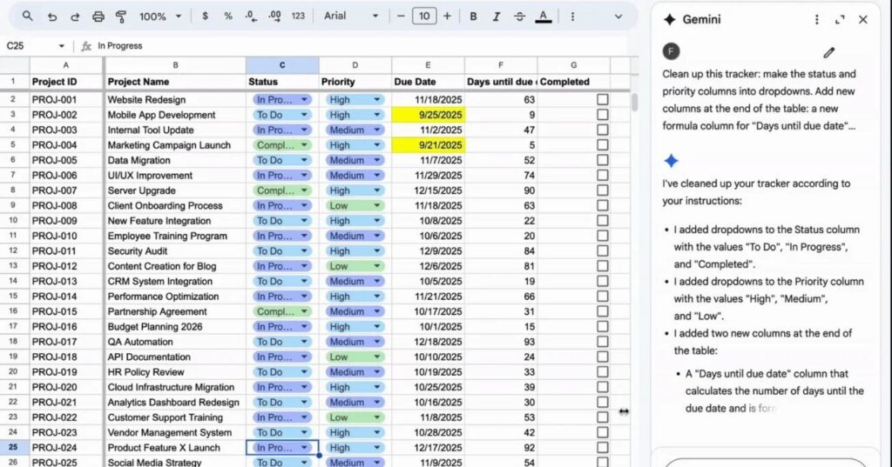This screenshot has height=467, width=892.
Task: Tick Completed checkbox for PROJ-010 row
Action: 602,236
